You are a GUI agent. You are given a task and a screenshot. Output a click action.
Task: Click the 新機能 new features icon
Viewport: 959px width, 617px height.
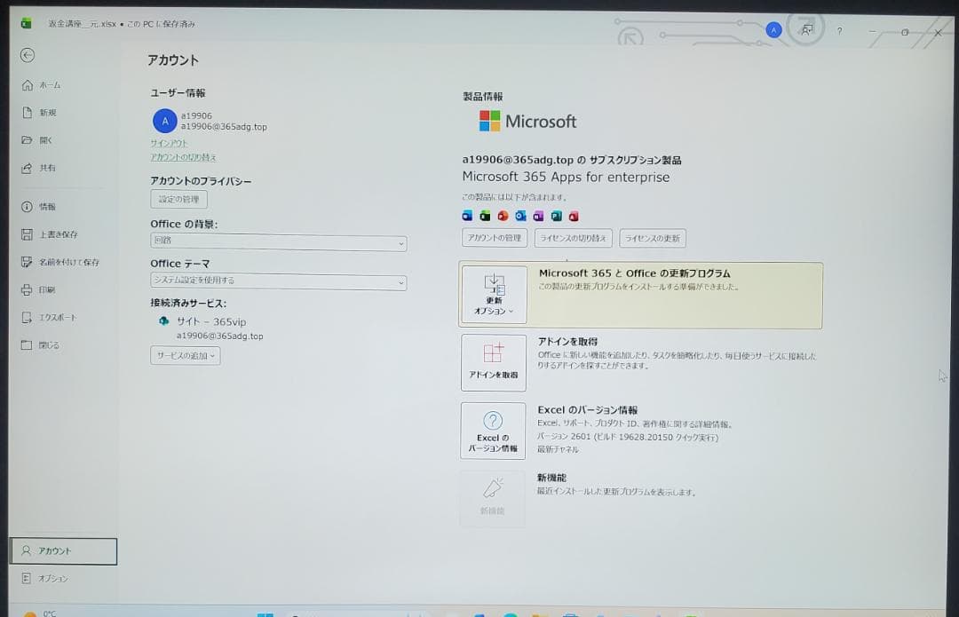(493, 494)
